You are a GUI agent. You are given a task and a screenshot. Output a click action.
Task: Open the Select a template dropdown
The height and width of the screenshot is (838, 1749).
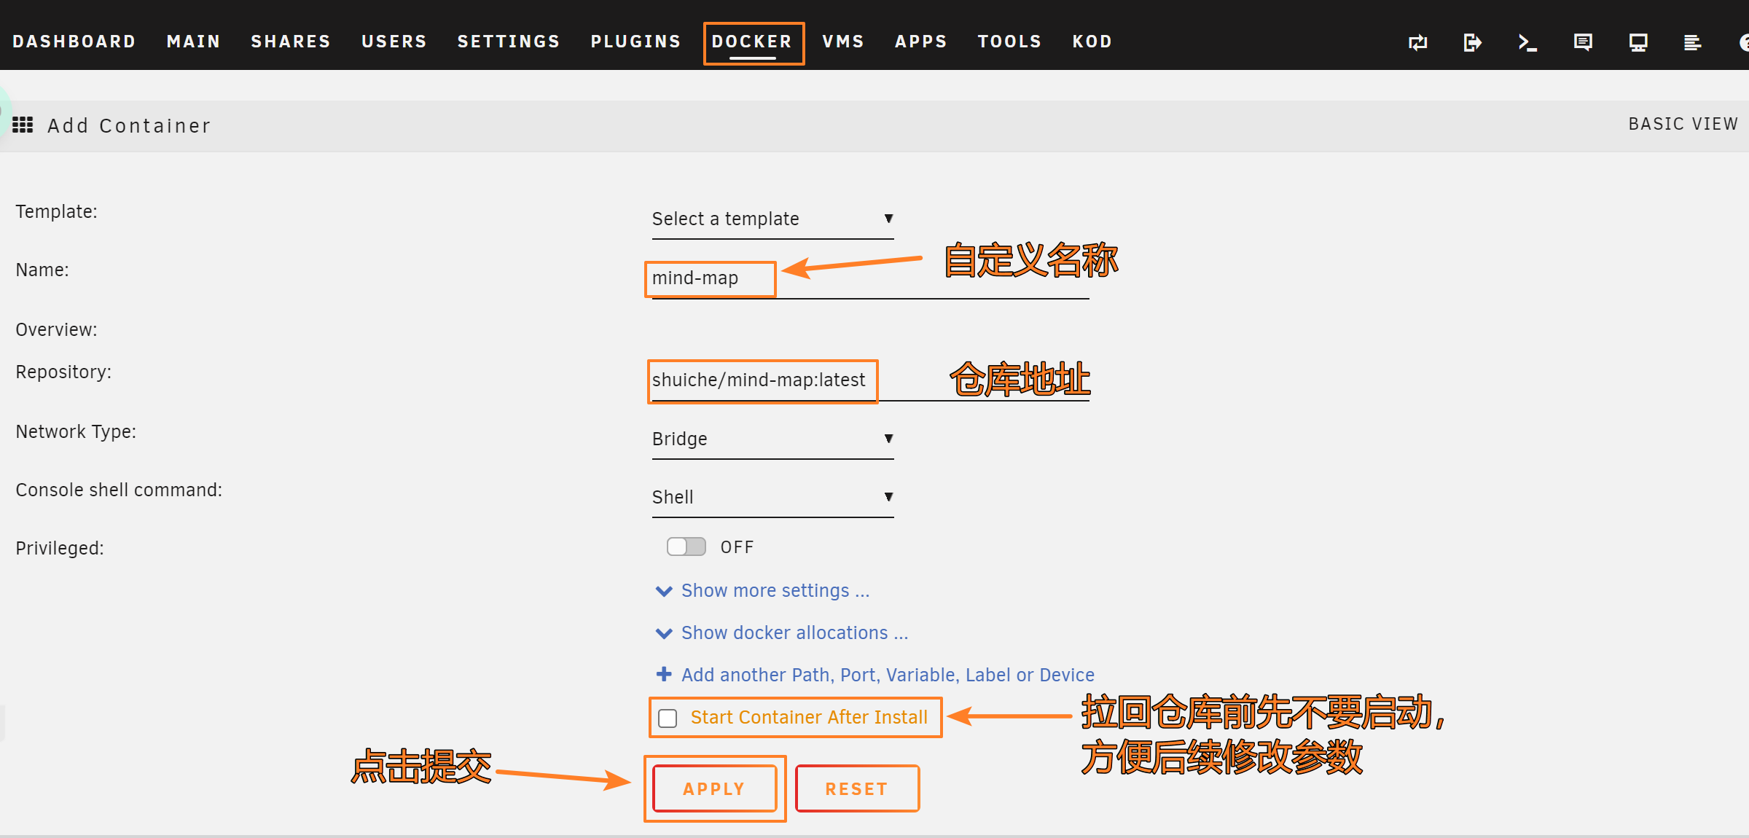tap(772, 219)
